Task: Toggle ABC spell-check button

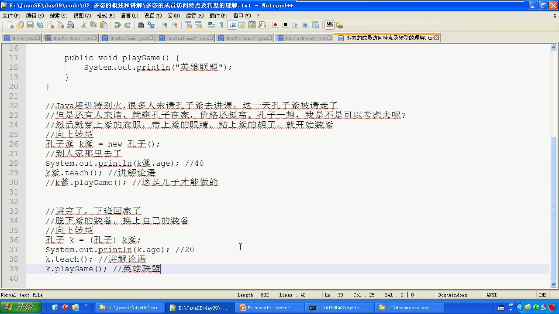Action: point(330,25)
